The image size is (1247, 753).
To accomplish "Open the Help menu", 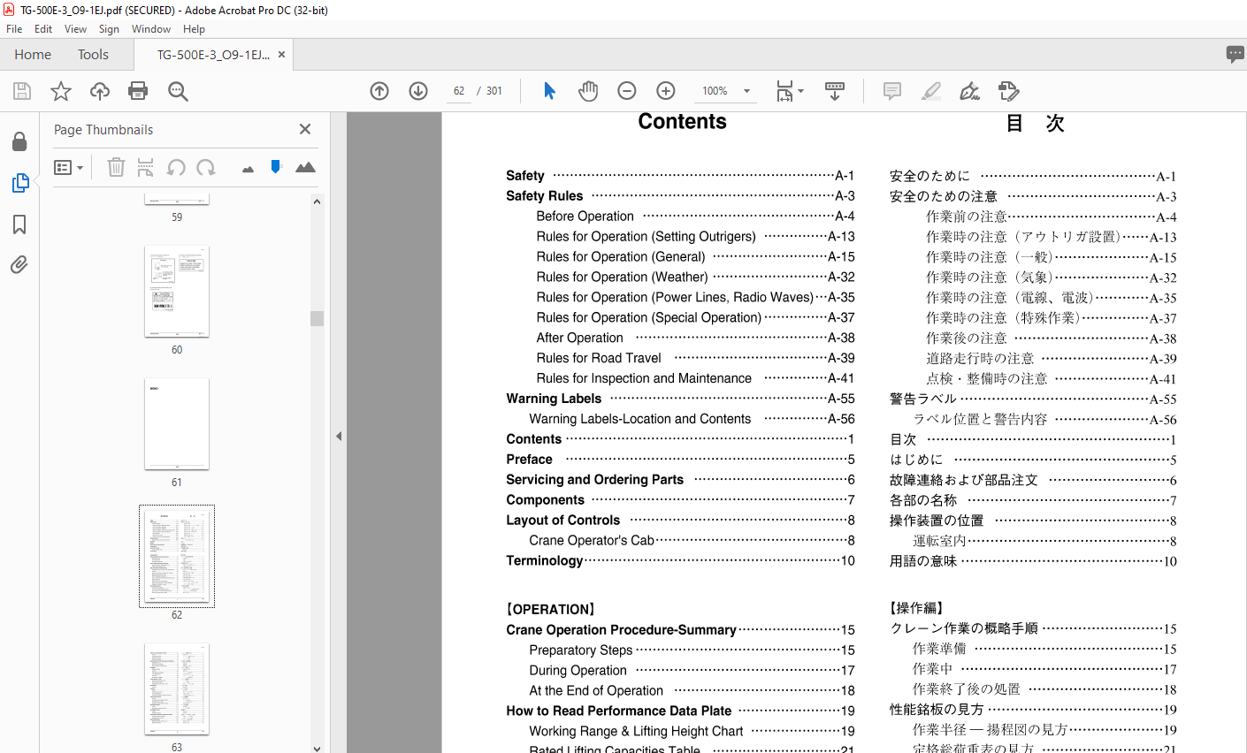I will (194, 29).
